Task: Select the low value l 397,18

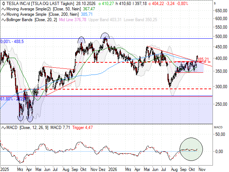Action: pos(140,4)
